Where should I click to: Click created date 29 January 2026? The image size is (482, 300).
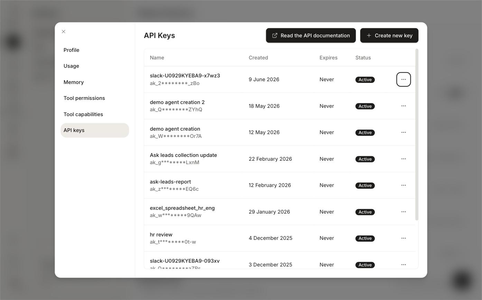269,212
